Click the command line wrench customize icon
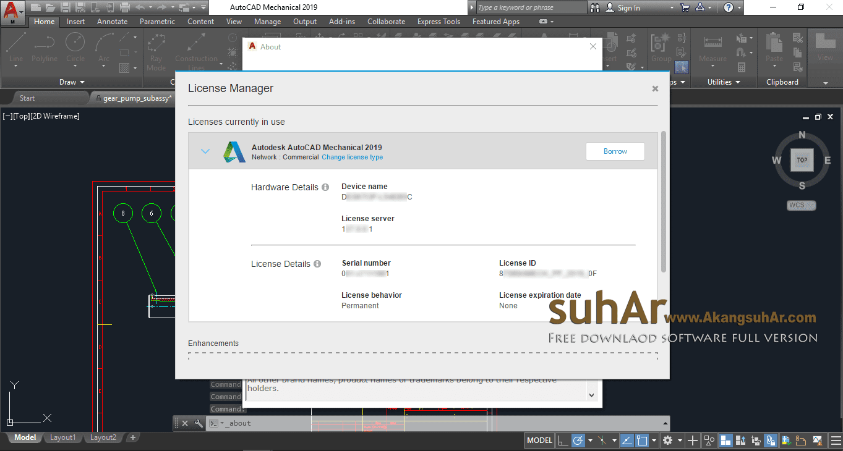This screenshot has width=843, height=451. click(199, 423)
